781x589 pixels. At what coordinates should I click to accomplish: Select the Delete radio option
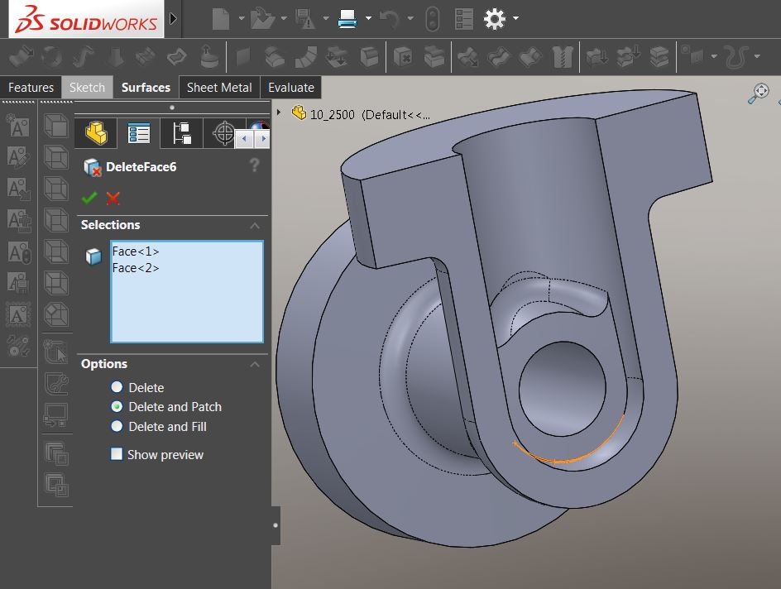[117, 387]
